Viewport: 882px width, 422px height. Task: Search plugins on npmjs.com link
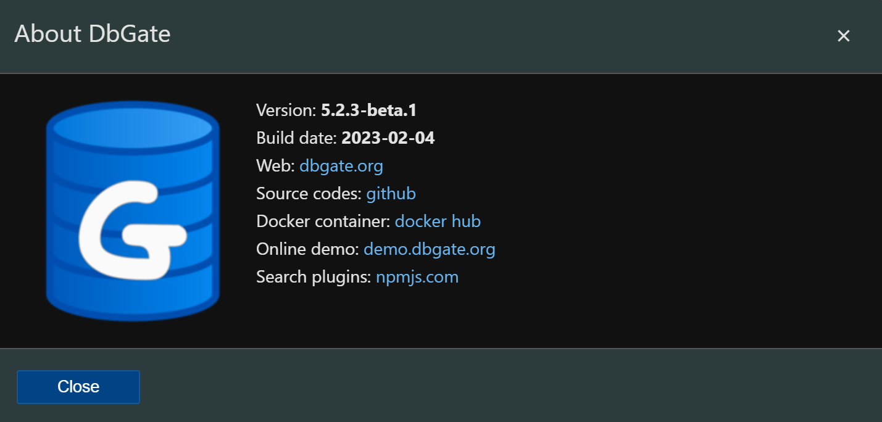tap(417, 276)
